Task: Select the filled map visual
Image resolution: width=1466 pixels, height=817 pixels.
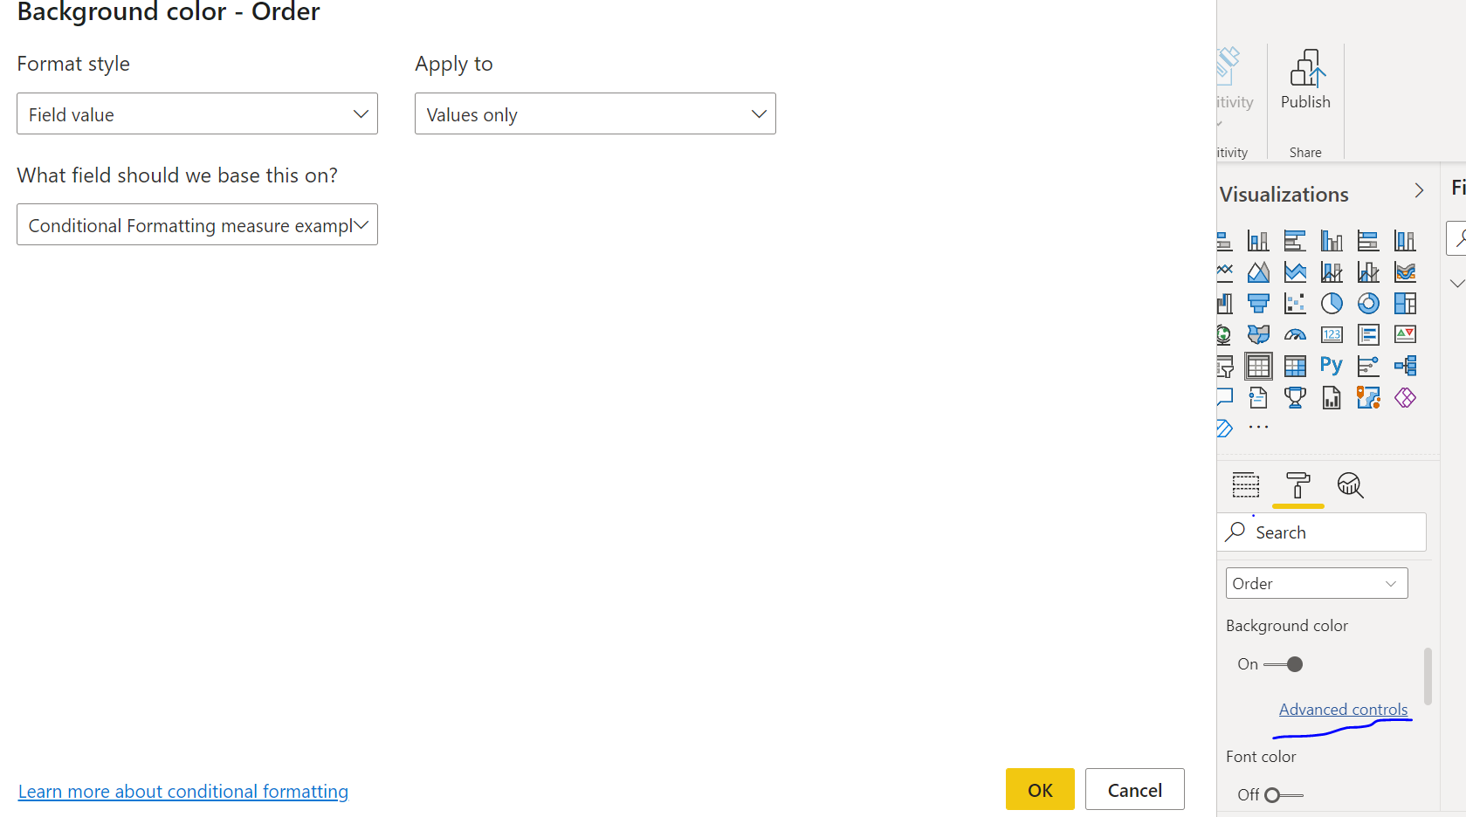Action: pos(1258,334)
